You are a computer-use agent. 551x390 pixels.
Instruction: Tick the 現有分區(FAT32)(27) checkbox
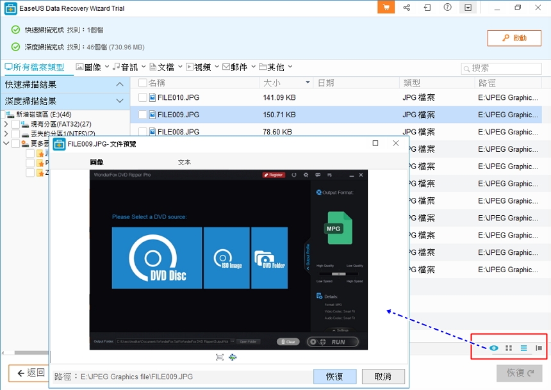pyautogui.click(x=15, y=124)
